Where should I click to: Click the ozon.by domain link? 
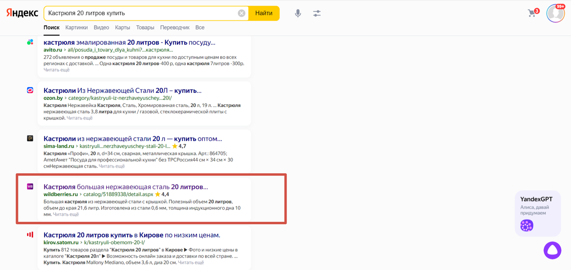coord(53,98)
